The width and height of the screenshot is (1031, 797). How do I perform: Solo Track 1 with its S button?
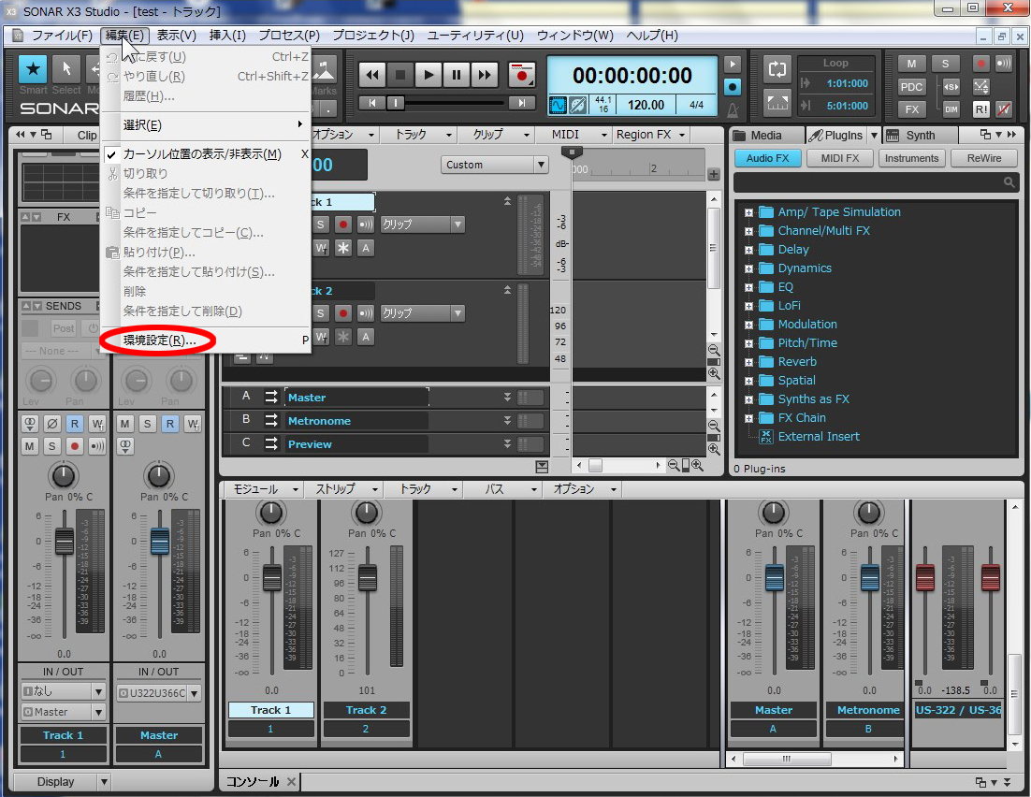[320, 224]
